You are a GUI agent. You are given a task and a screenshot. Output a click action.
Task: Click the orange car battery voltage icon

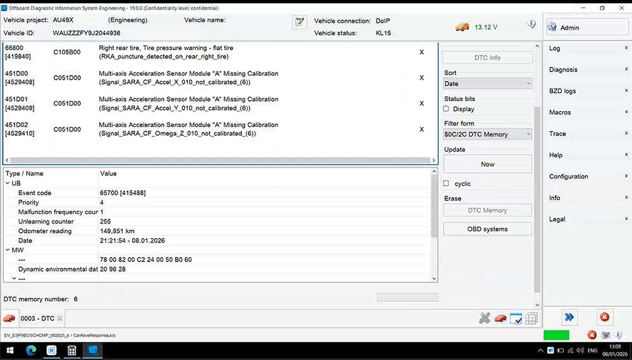[x=463, y=27]
